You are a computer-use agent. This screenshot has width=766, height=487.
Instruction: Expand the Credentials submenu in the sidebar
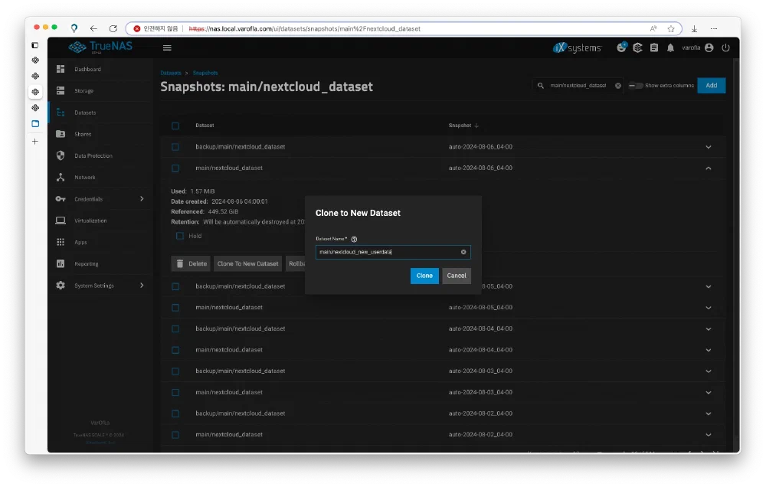click(x=142, y=199)
